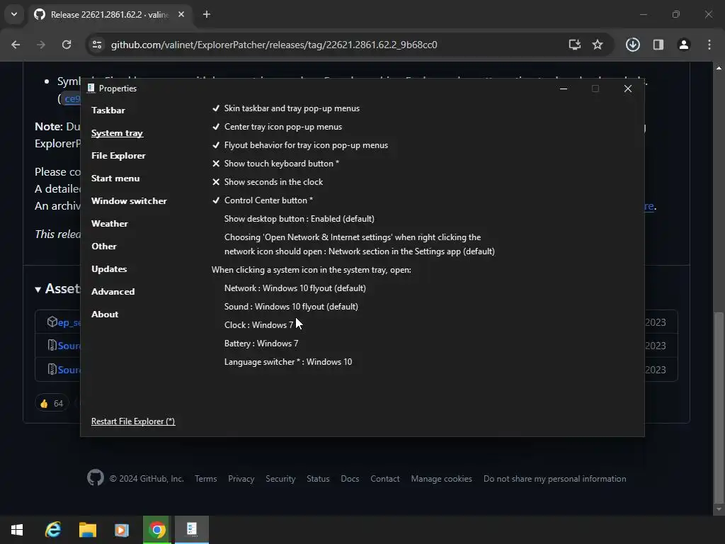The image size is (725, 544).
Task: Close the Properties window
Action: 627,89
